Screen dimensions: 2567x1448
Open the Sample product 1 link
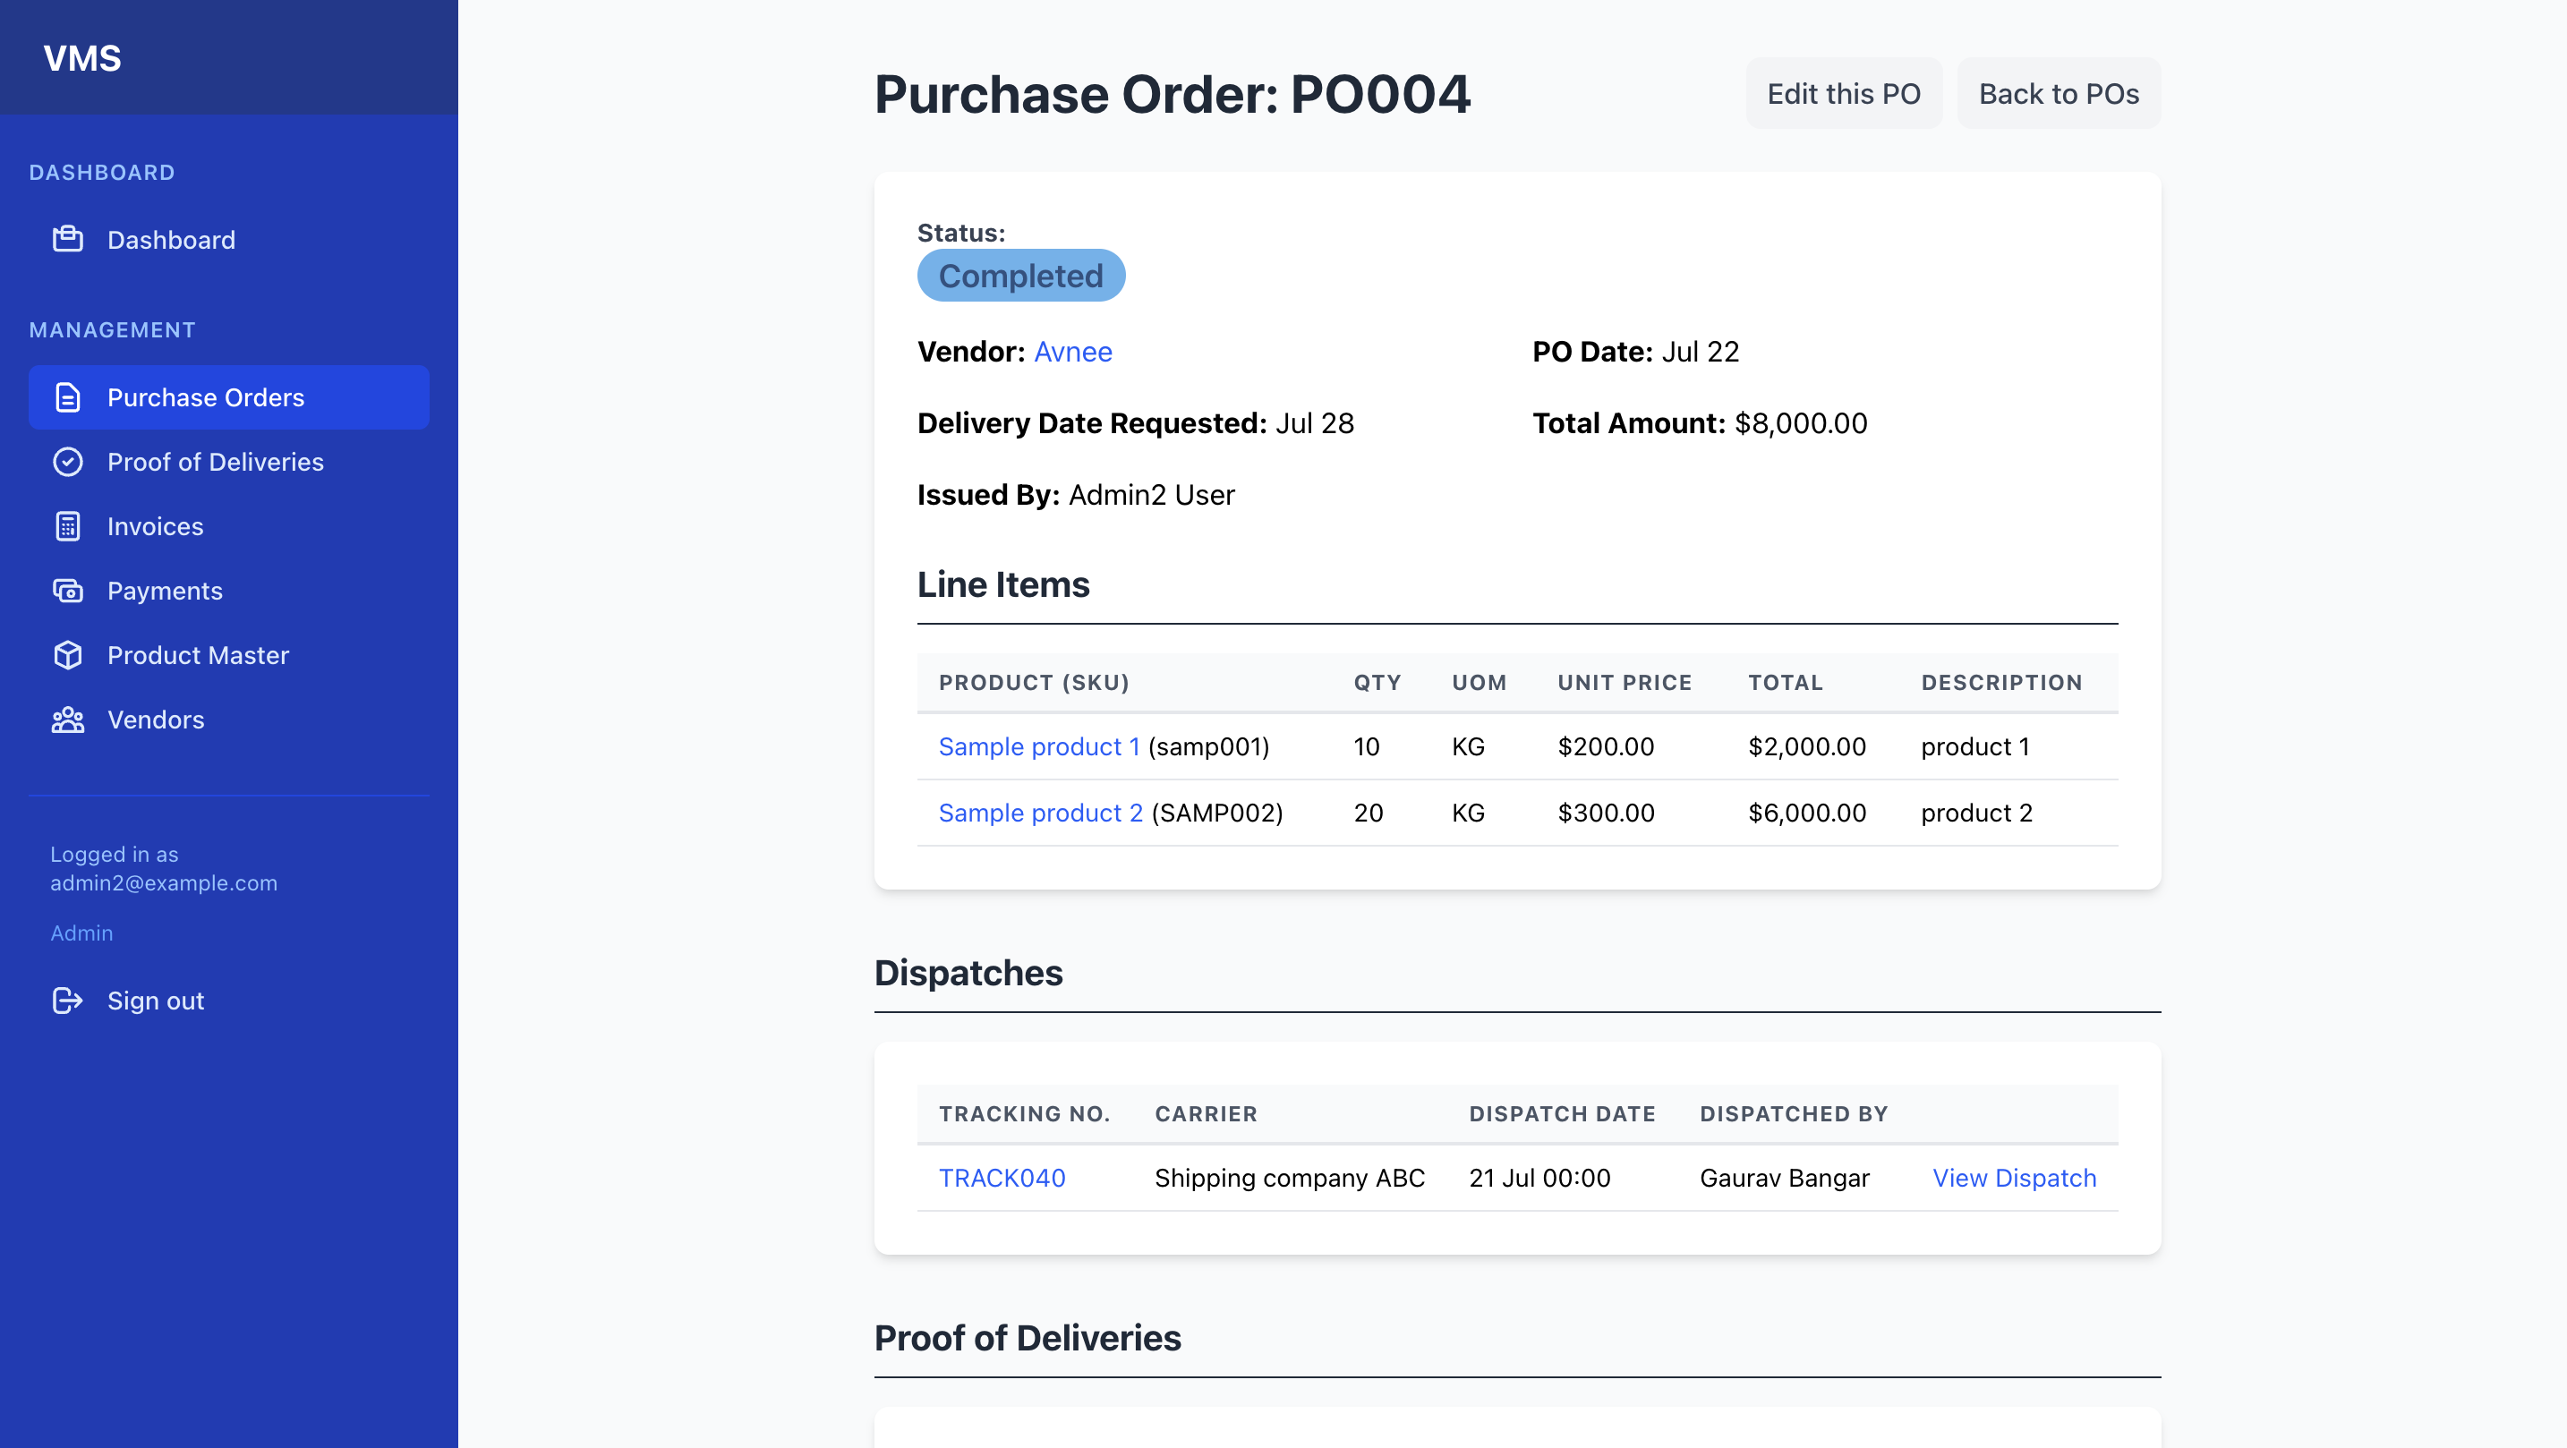click(x=1038, y=746)
